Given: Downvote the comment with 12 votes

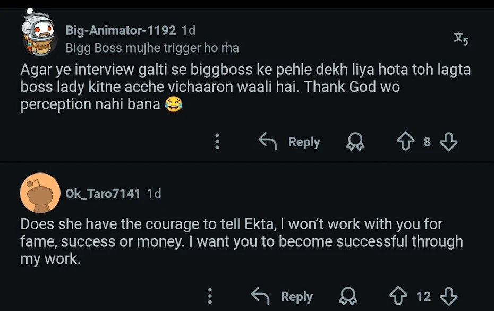Looking at the screenshot, I should [449, 296].
